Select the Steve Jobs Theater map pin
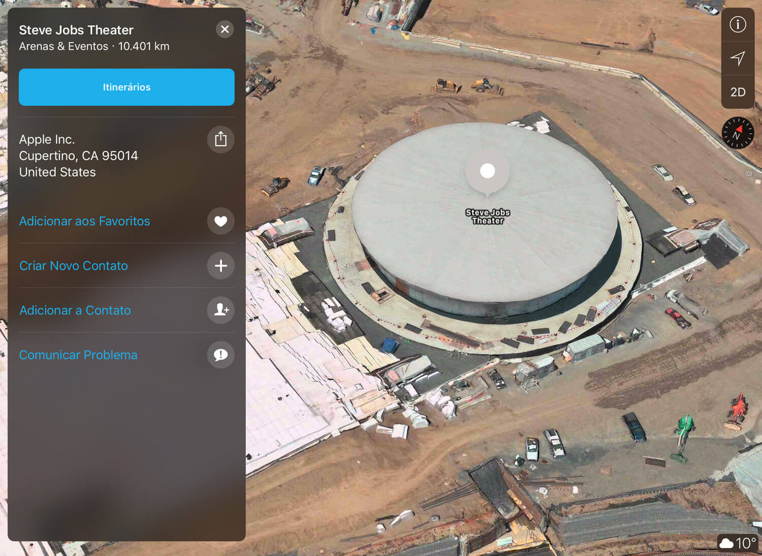762x556 pixels. (x=488, y=172)
